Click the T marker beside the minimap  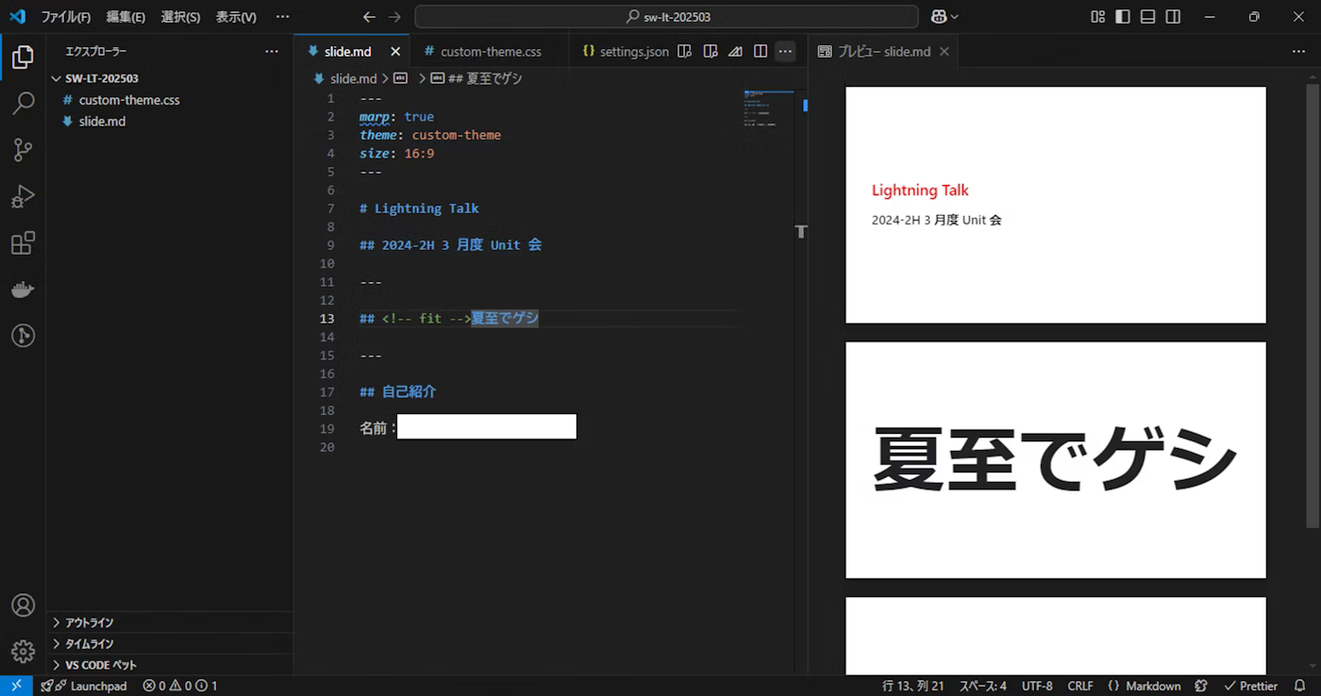pos(801,231)
